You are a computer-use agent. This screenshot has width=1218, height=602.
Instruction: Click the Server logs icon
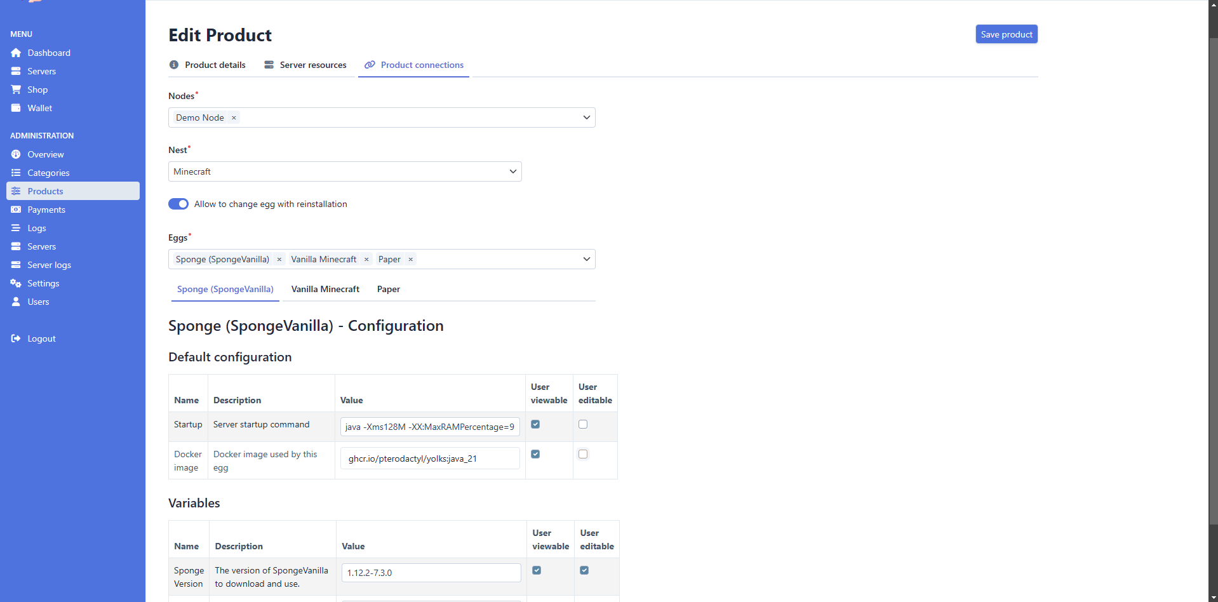(x=16, y=265)
